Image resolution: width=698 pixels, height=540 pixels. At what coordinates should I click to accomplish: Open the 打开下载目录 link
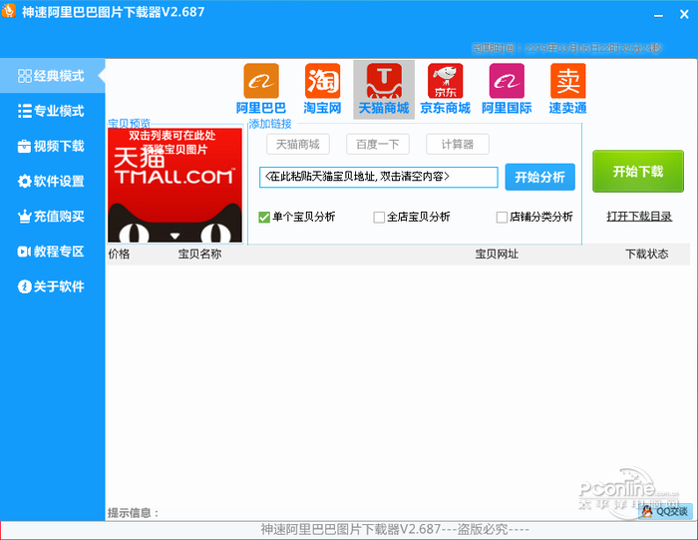point(639,217)
